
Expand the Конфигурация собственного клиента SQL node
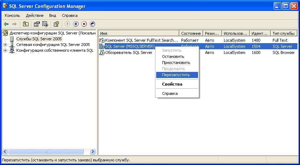click(5, 50)
